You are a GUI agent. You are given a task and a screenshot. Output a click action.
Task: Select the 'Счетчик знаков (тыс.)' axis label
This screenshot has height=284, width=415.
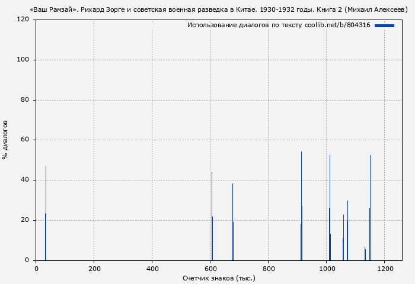[x=219, y=278]
